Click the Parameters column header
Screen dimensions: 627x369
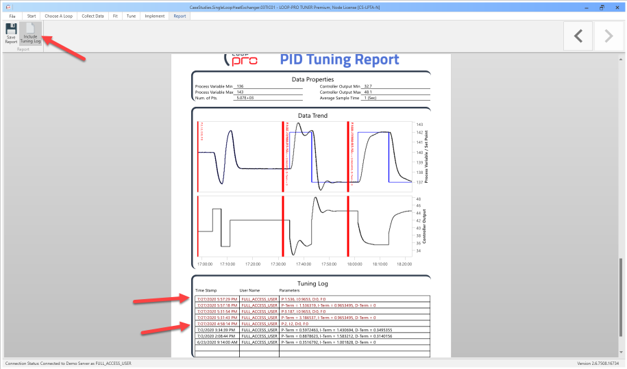point(289,290)
